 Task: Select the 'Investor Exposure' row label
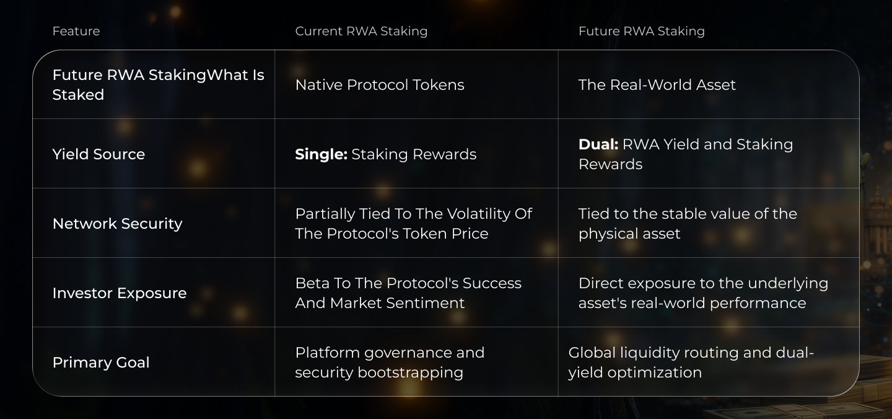[120, 293]
